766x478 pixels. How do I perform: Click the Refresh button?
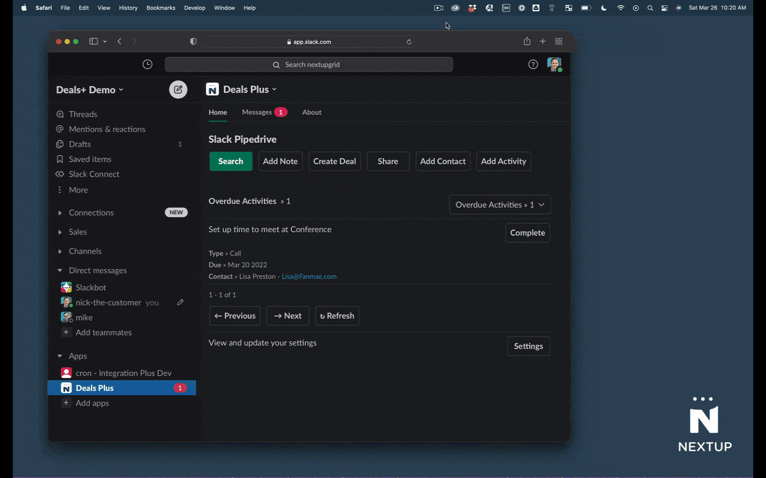coord(337,316)
